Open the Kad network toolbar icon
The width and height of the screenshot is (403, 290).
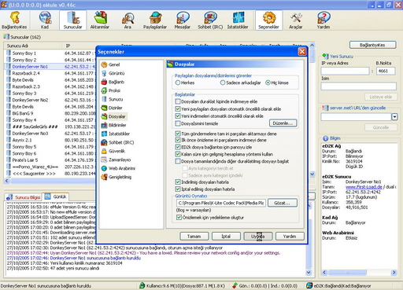coord(45,20)
